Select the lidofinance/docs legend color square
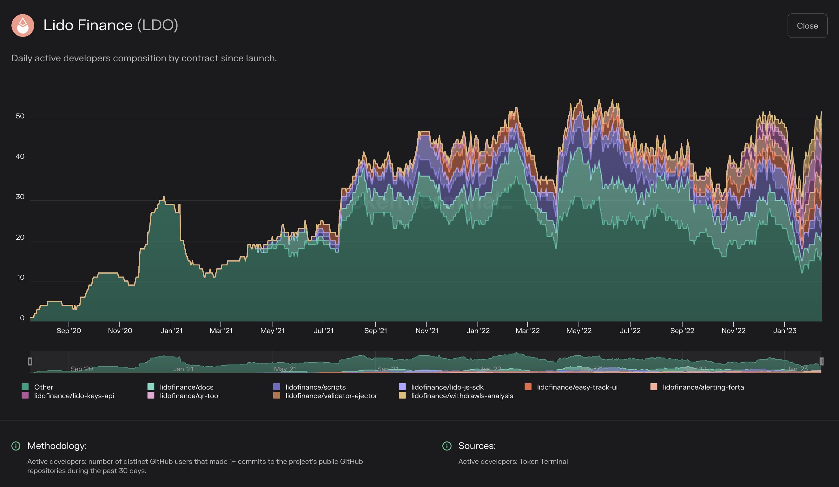 pos(150,387)
